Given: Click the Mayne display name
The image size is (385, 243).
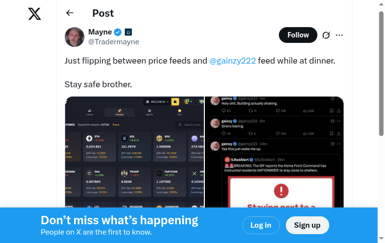Looking at the screenshot, I should (100, 32).
